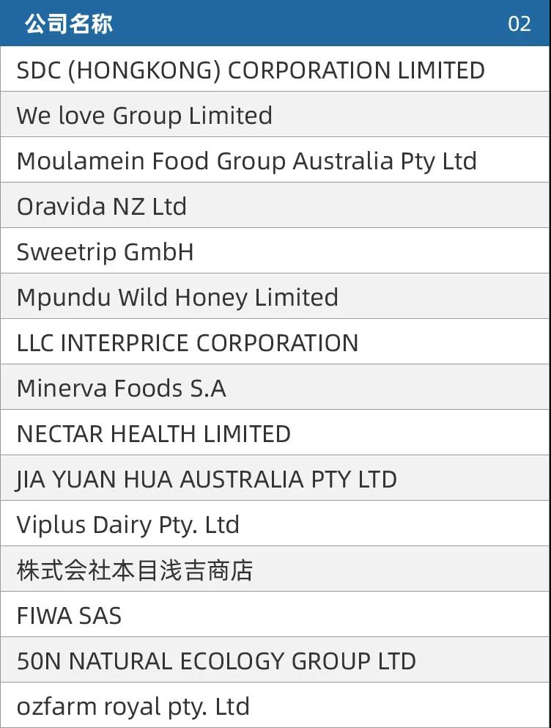Click the word Australia in Moulamein row
Viewport: 551px width, 728px height.
[x=343, y=161]
